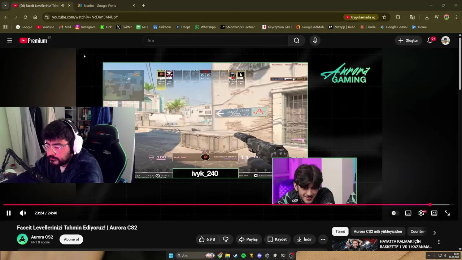Save video with the Kaydet button

tap(277, 239)
